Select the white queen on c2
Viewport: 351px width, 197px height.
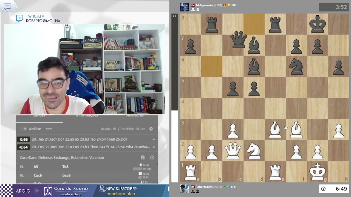click(233, 150)
